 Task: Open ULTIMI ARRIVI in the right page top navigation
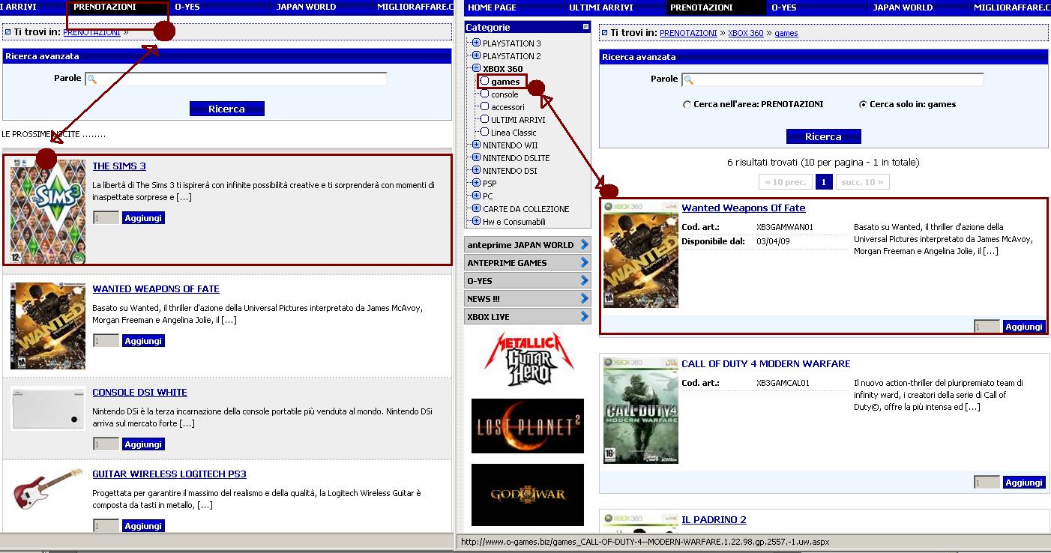coord(601,7)
